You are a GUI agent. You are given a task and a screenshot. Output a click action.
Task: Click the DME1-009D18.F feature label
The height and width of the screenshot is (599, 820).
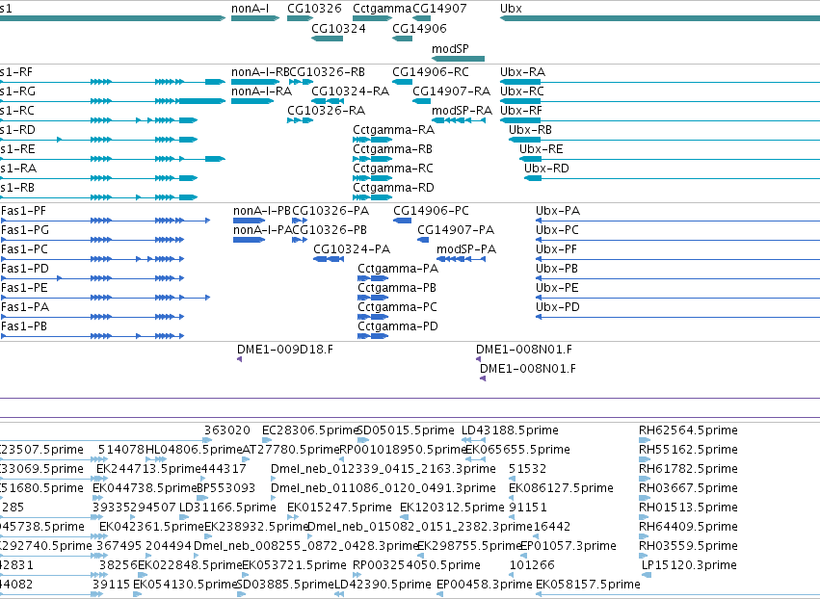[285, 350]
